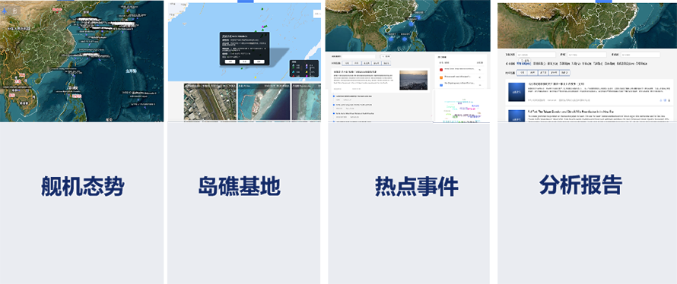Open the 分析报告 panel

tap(580, 186)
